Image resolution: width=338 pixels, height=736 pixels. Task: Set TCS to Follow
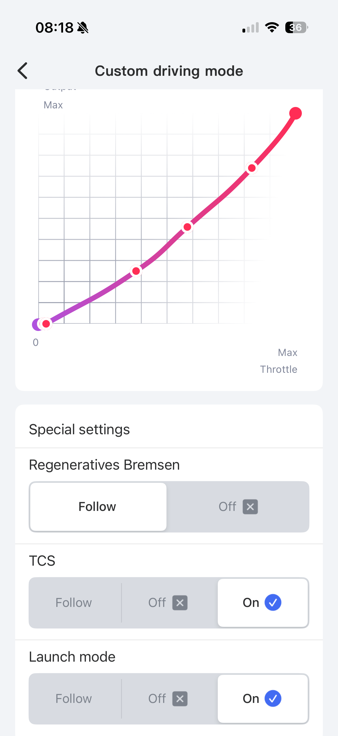click(x=74, y=603)
